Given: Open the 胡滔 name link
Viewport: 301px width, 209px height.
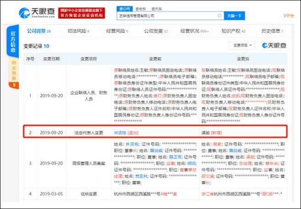Looking at the screenshot, I should pyautogui.click(x=192, y=163).
